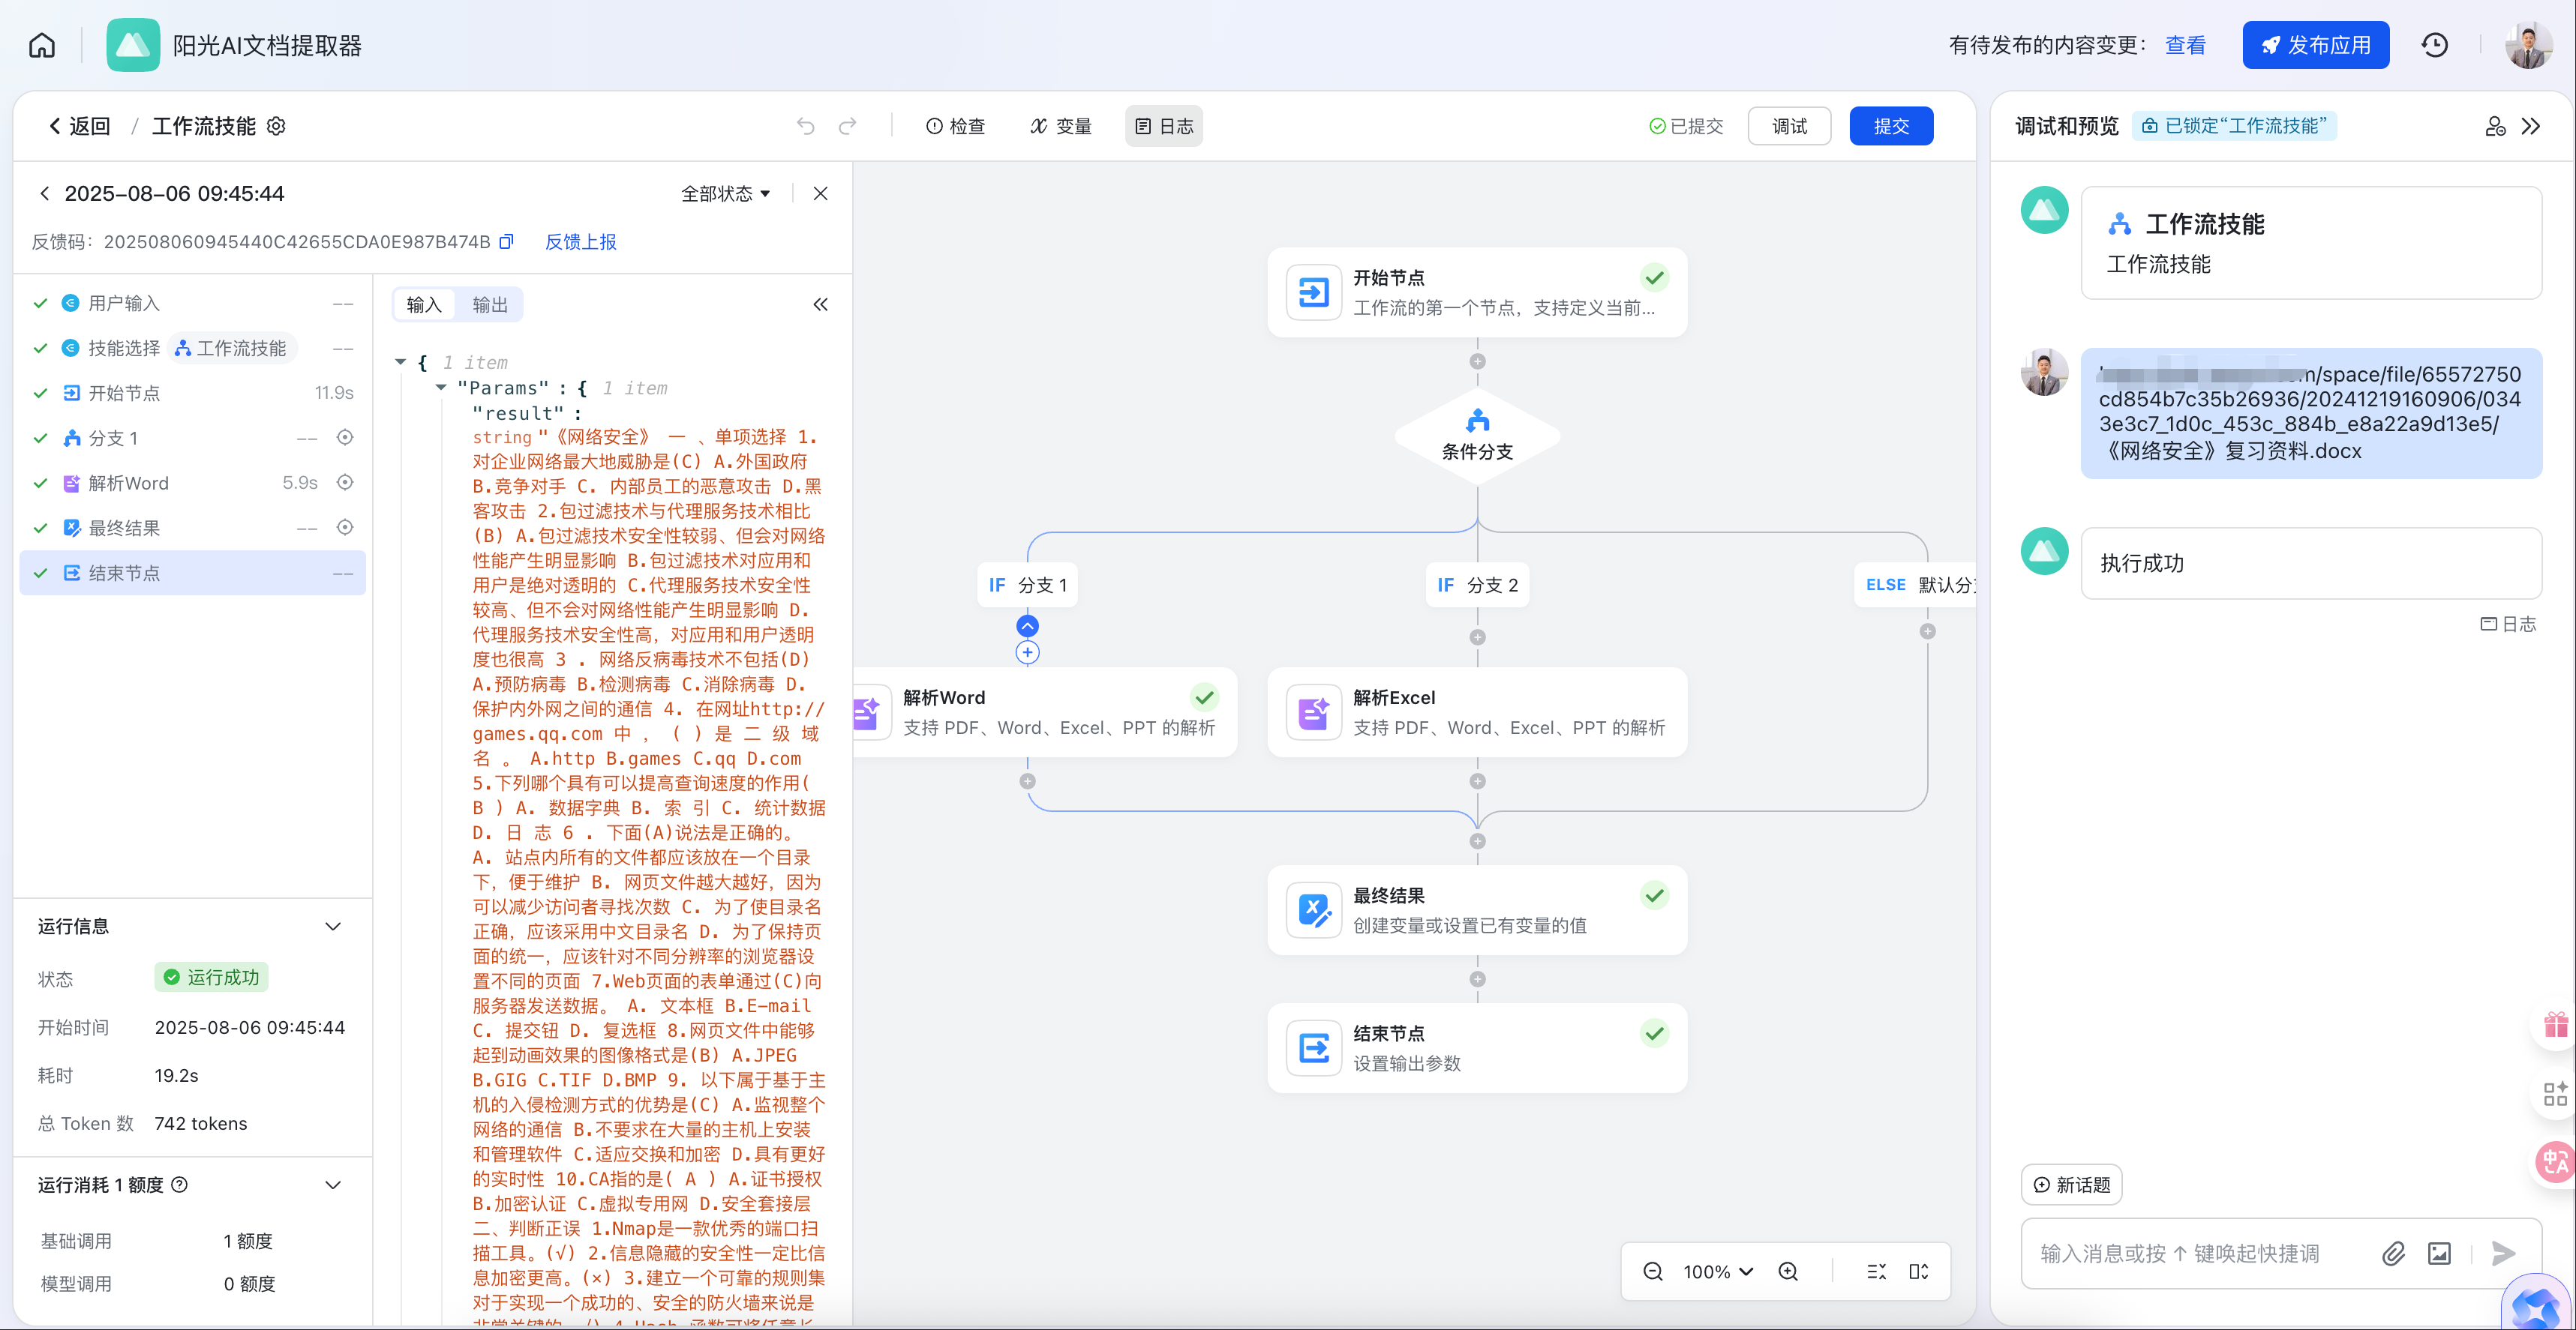
Task: Open version history clock icon
Action: click(x=2435, y=45)
